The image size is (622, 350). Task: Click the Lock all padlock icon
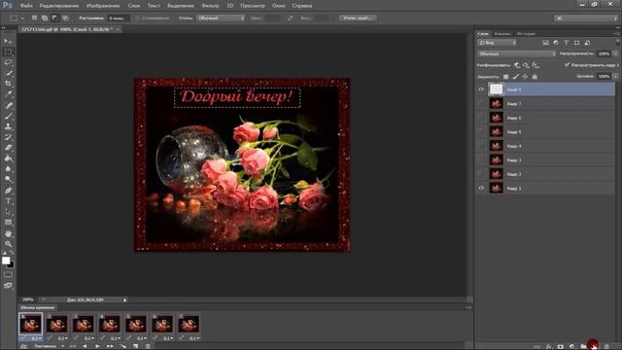point(535,77)
